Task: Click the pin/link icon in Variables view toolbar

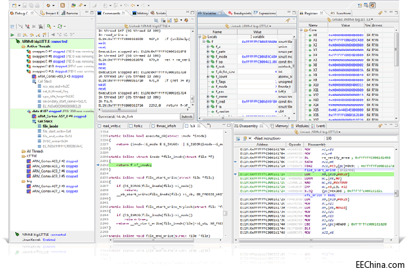Action: coord(288,20)
